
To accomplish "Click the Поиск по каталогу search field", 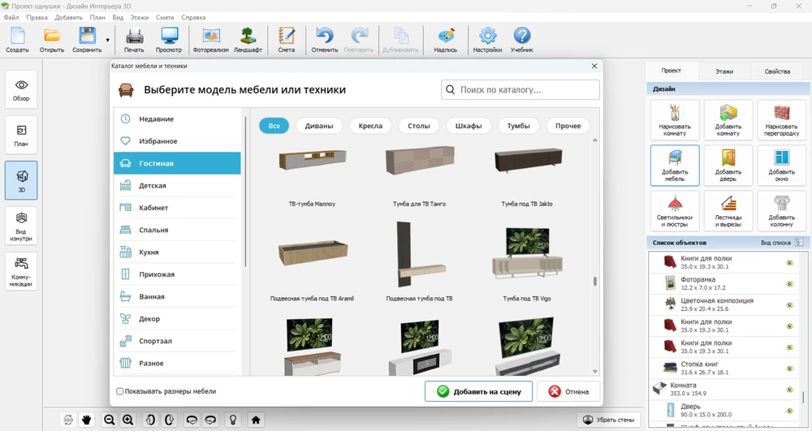I will point(520,90).
